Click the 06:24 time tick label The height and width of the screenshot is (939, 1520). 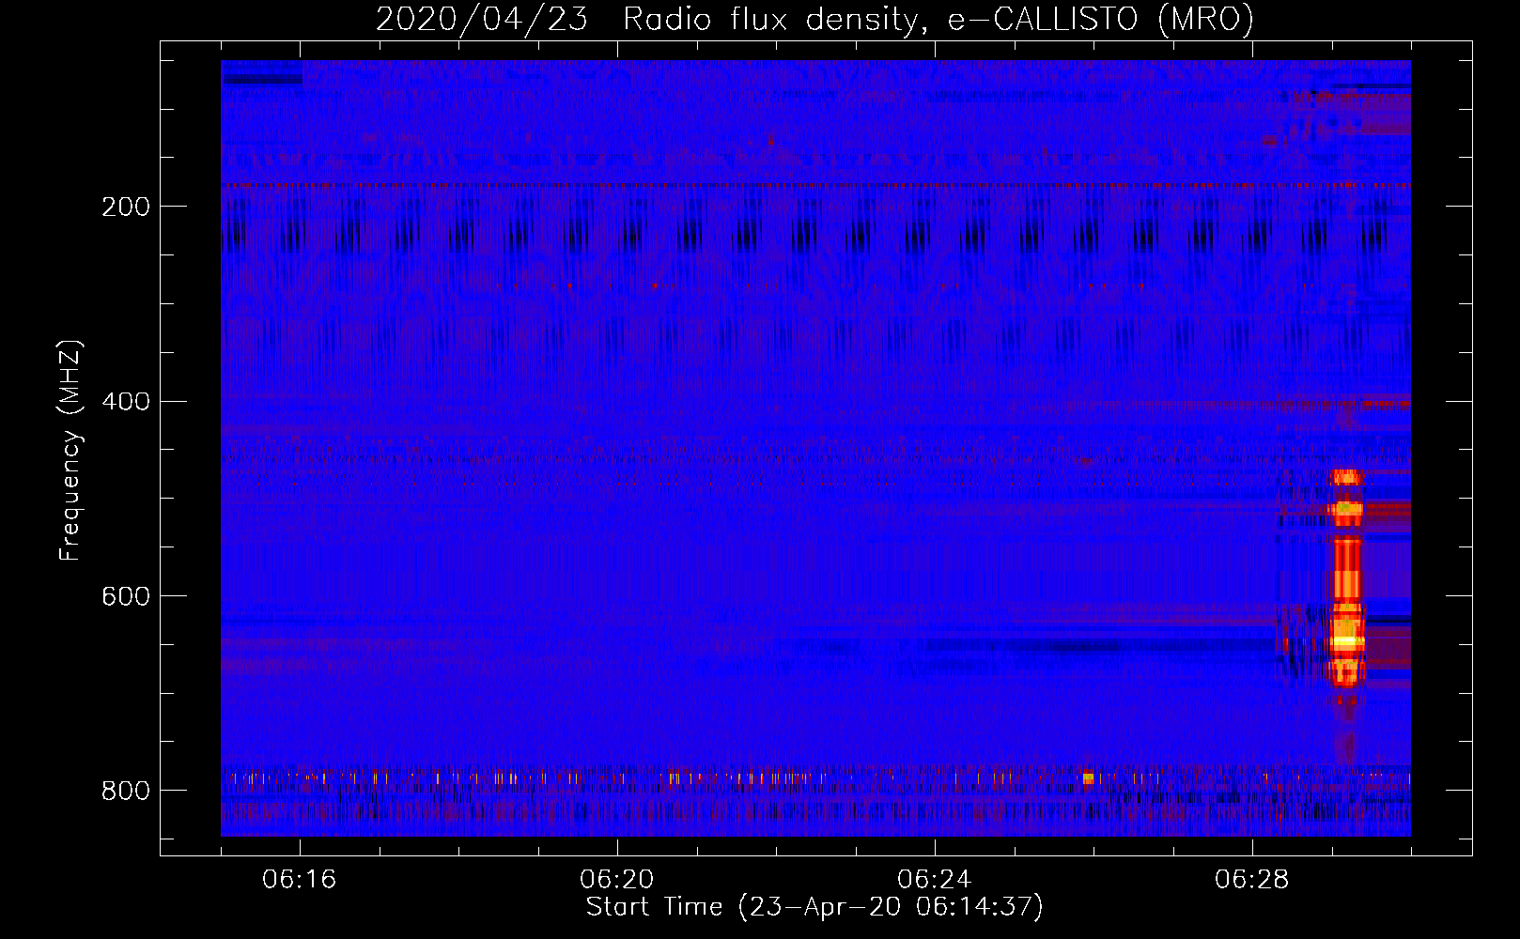[x=934, y=879]
